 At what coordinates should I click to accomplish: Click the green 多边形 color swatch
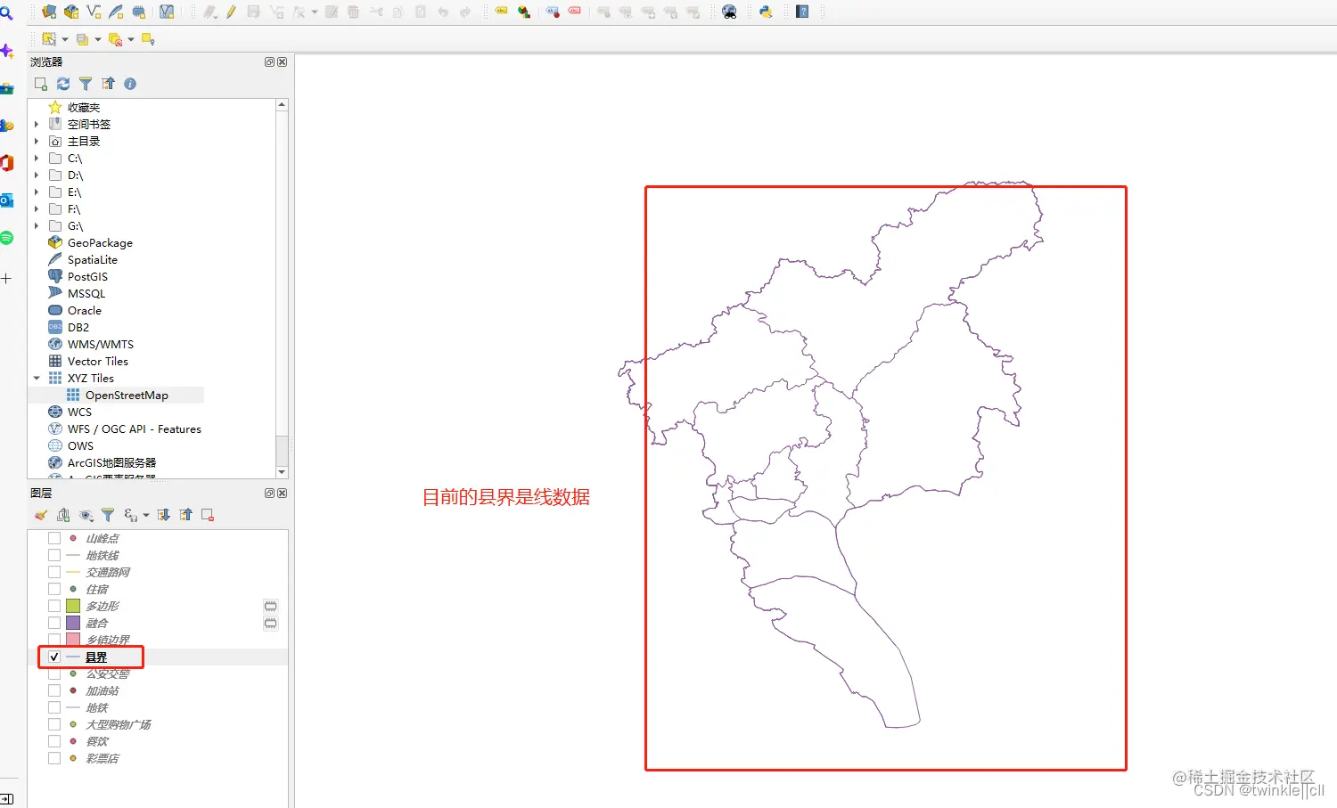(x=73, y=605)
